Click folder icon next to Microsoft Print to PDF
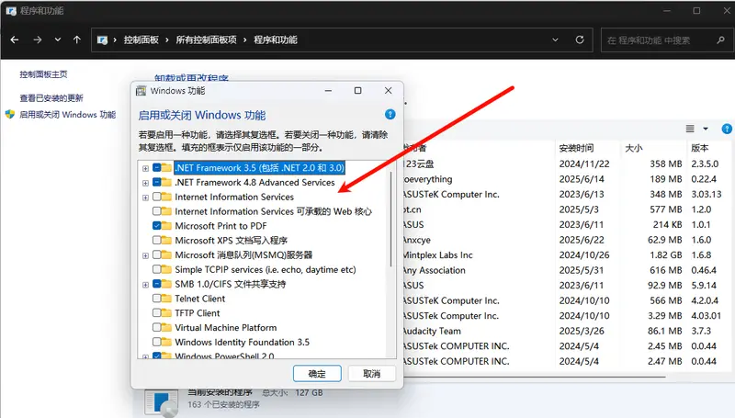Viewport: 735px width, 418px height. [166, 225]
